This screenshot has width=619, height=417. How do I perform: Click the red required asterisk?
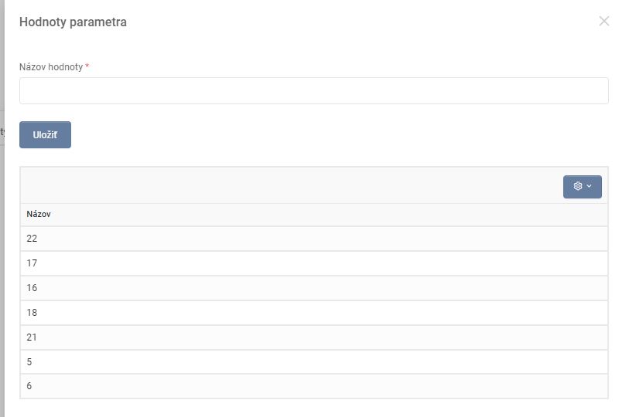coord(87,66)
